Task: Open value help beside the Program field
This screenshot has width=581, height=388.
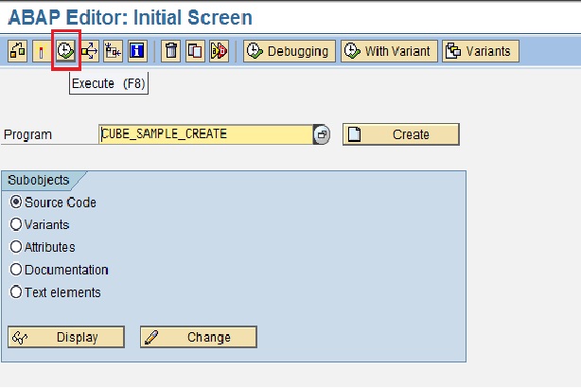Action: click(322, 135)
